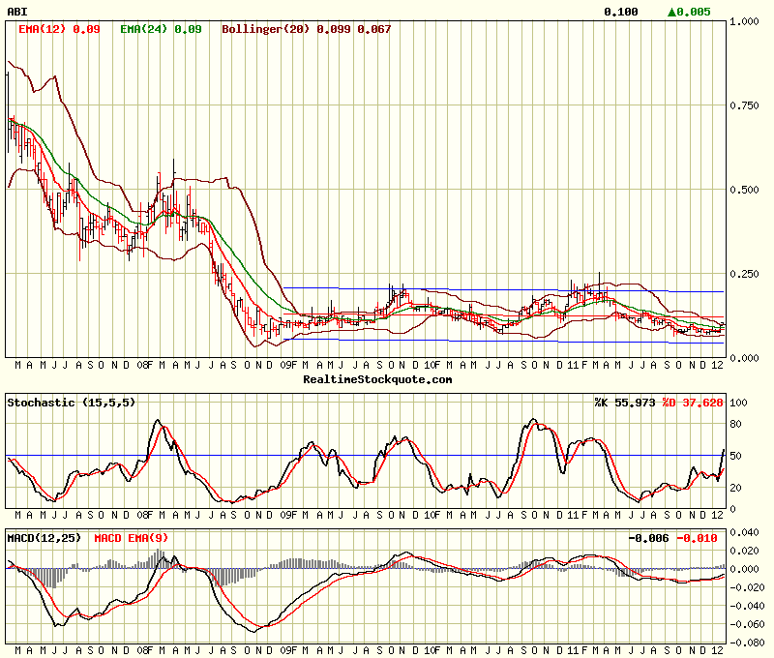Viewport: 774px width, 658px height.
Task: Click the ABI ticker symbol label
Action: pyautogui.click(x=16, y=12)
